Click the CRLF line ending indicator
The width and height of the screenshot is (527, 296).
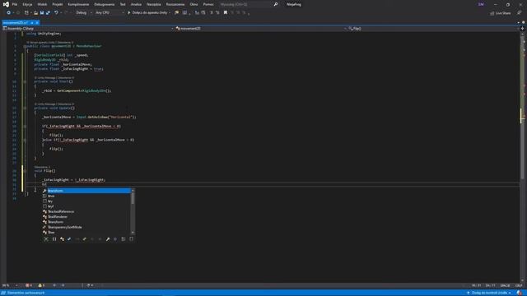[519, 285]
